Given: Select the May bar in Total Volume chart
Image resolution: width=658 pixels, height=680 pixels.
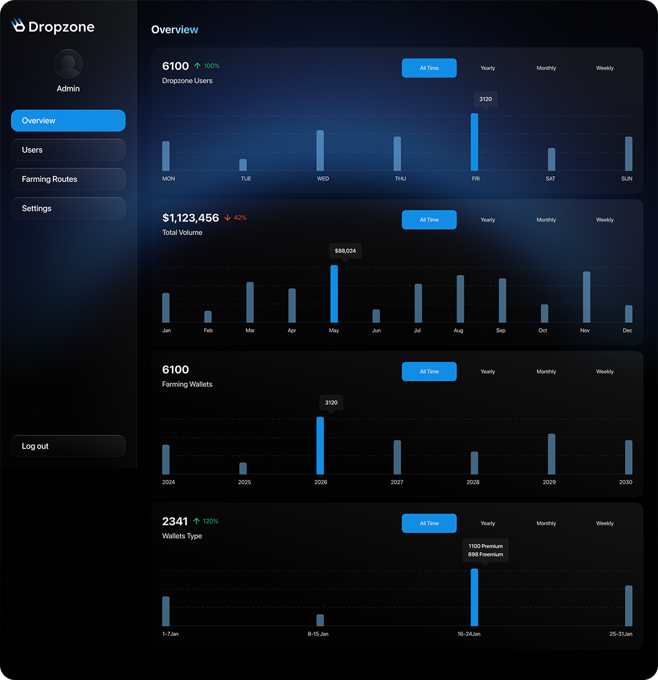Looking at the screenshot, I should pos(334,292).
